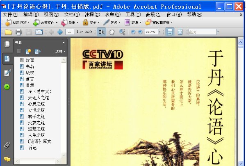Image resolution: width=246 pixels, height=166 pixels.
Task: Click the Sign (签名) pen icon
Action: point(106,23)
